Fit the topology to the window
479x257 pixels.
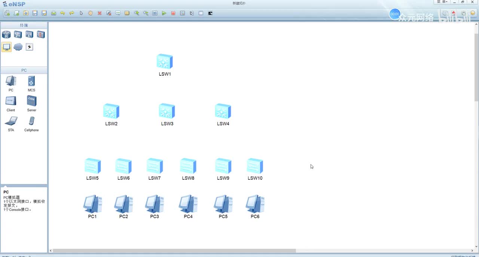tap(155, 13)
